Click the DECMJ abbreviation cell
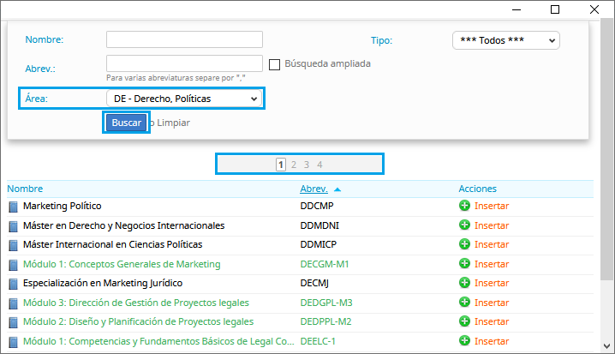615x354 pixels. click(x=314, y=283)
